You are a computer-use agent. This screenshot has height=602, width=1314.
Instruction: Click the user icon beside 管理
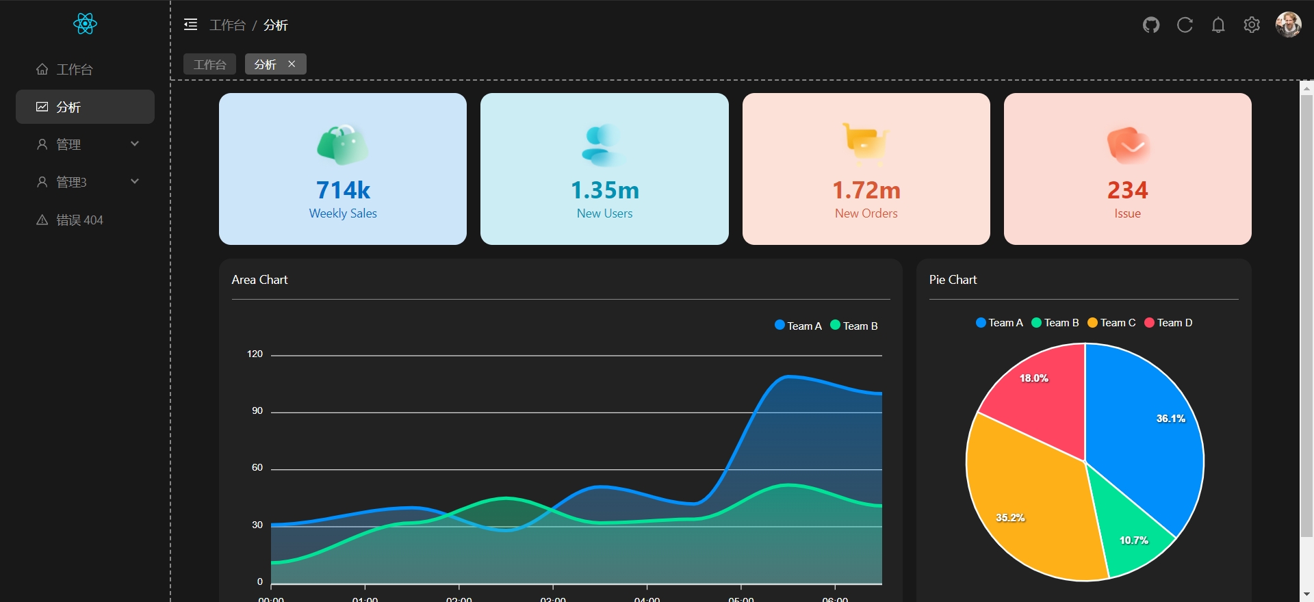42,144
